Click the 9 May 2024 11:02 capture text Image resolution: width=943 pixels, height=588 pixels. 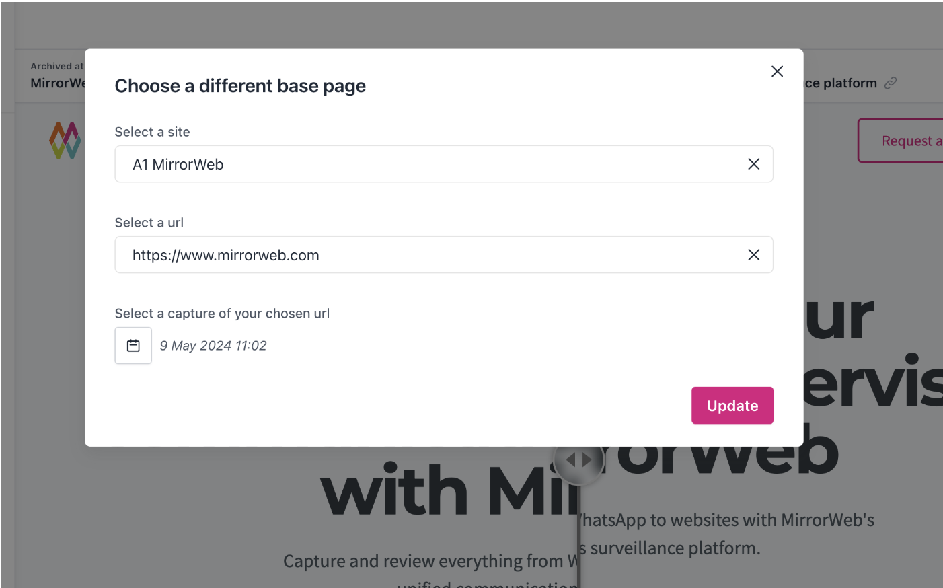(x=213, y=346)
